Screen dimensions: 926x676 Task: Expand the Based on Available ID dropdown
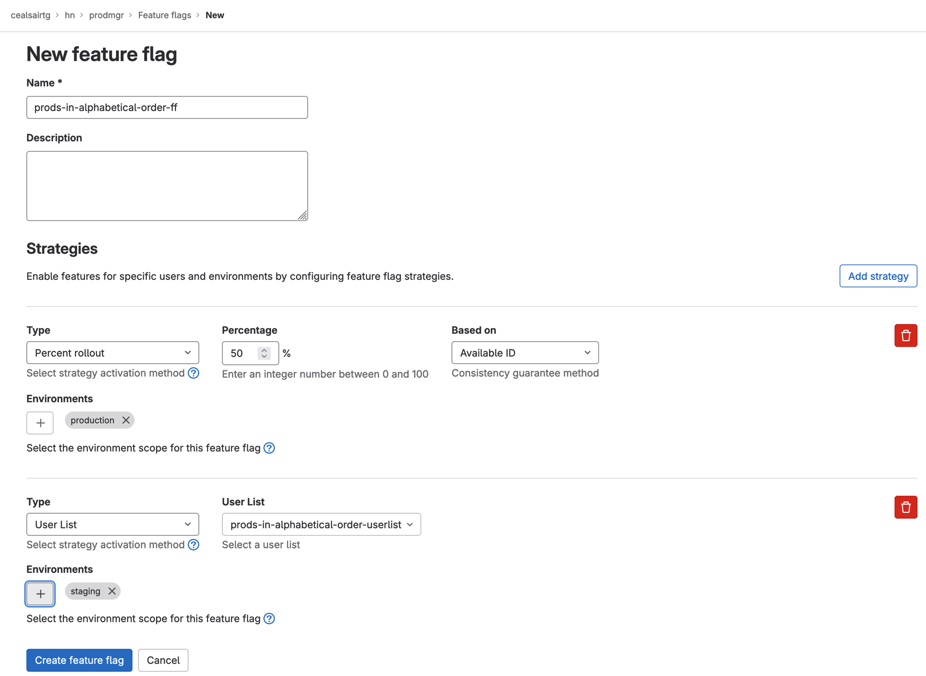[524, 353]
